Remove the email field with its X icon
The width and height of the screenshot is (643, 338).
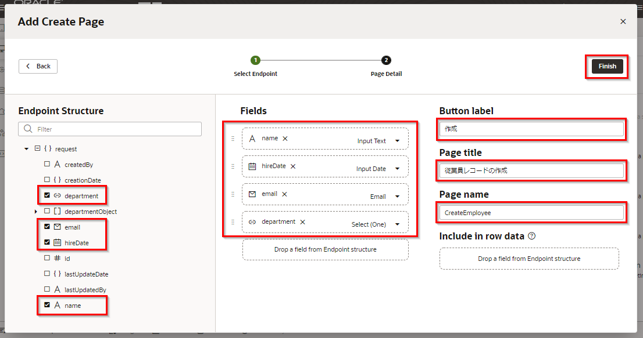(284, 194)
